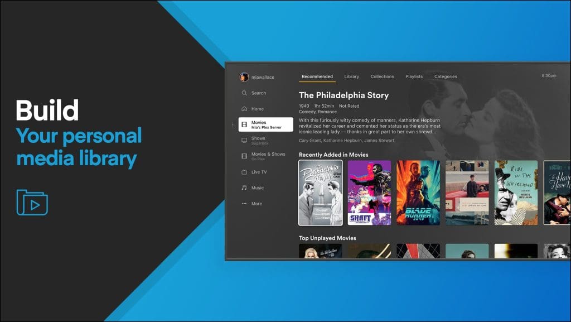Open the Library tab
Screen dimensions: 571x322
pyautogui.click(x=352, y=76)
